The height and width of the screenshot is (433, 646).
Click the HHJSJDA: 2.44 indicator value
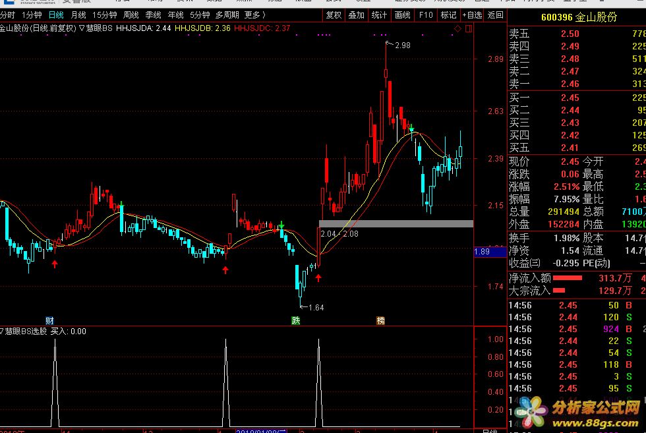tap(144, 28)
